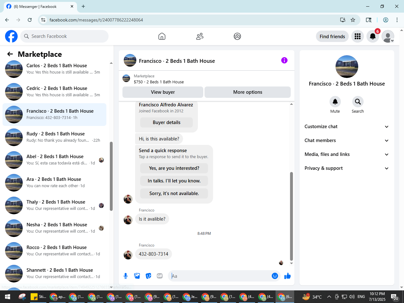Open the new browser tab button
The width and height of the screenshot is (404, 303).
coord(83,6)
